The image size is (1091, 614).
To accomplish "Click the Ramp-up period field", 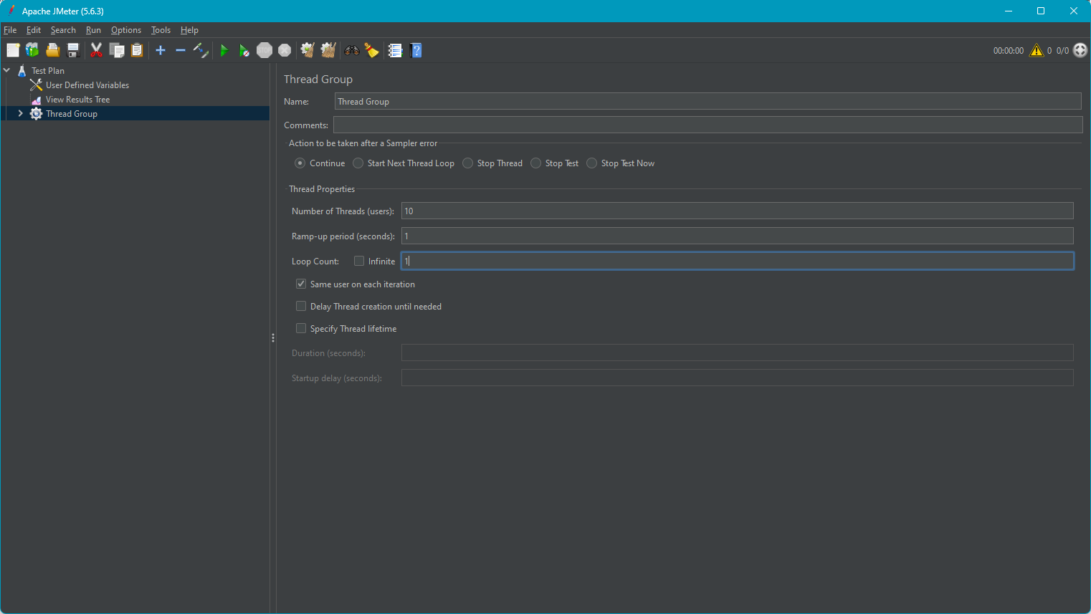I will coord(738,236).
